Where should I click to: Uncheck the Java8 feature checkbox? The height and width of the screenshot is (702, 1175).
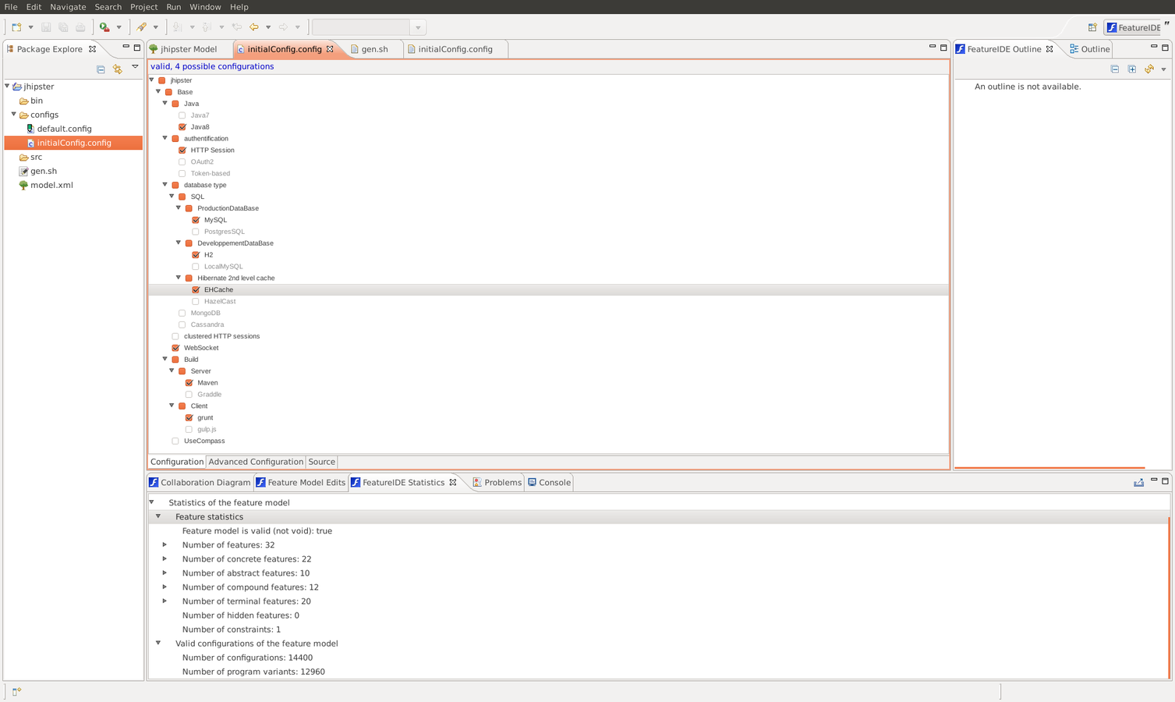(x=182, y=127)
